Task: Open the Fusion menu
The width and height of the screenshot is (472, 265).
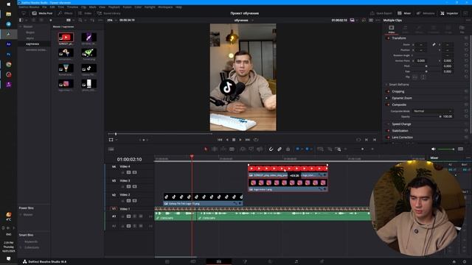Action: [127, 7]
